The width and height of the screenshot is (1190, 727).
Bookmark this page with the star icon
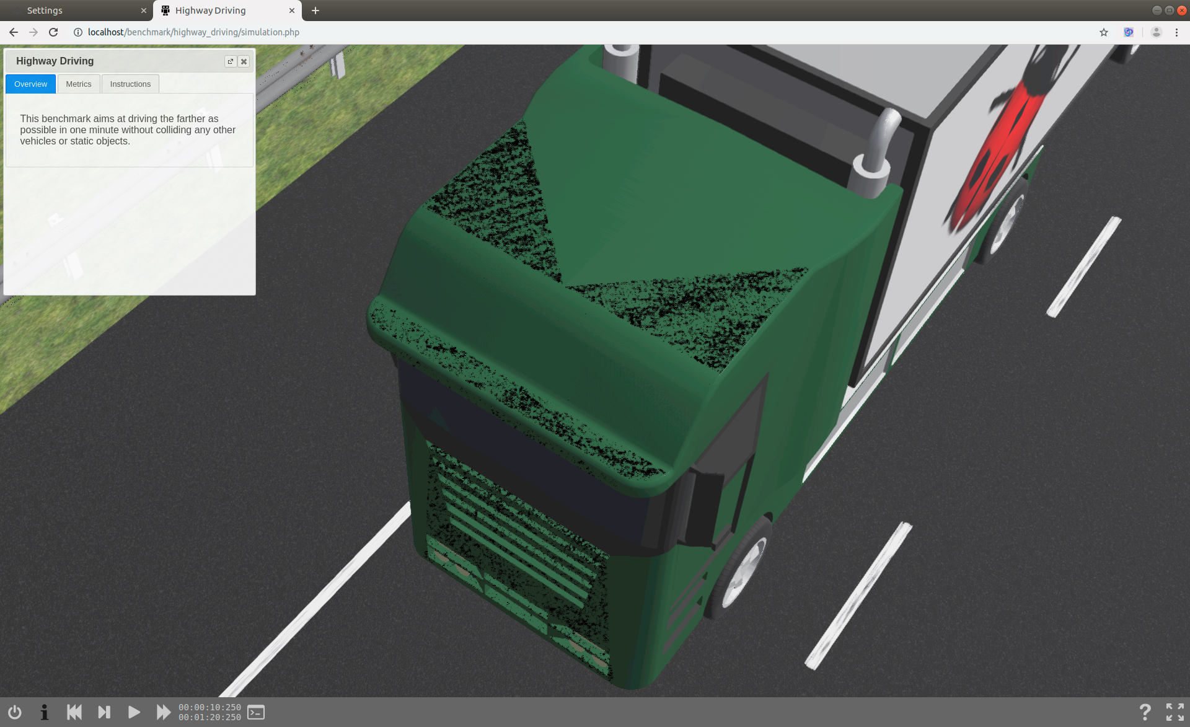click(x=1103, y=32)
